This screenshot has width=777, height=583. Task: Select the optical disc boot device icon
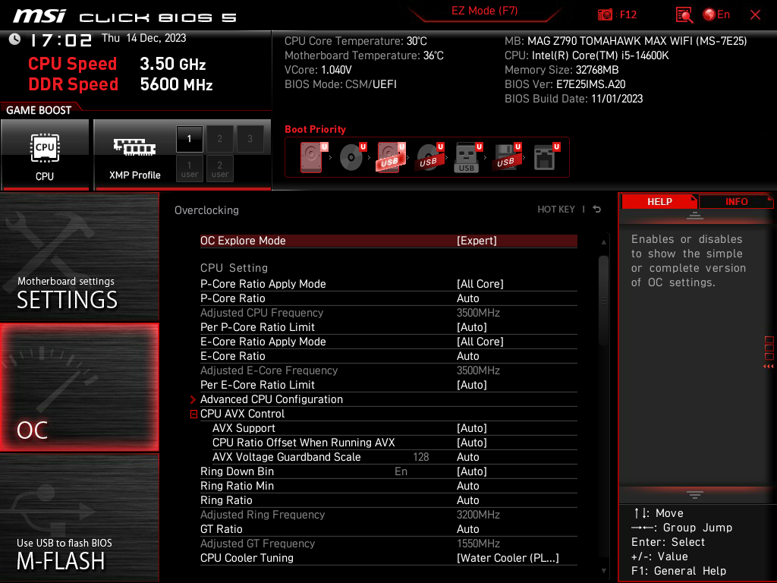click(352, 157)
